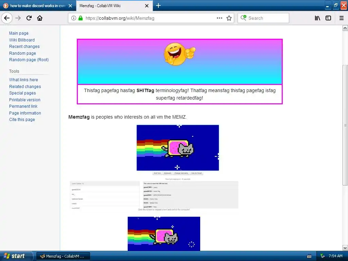Close the 'how to make discord works' tab

70,6
